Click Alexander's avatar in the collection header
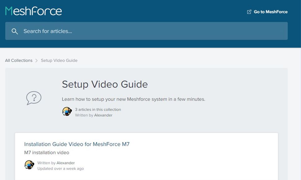Viewport: 301px width, 180px height. coord(67,111)
